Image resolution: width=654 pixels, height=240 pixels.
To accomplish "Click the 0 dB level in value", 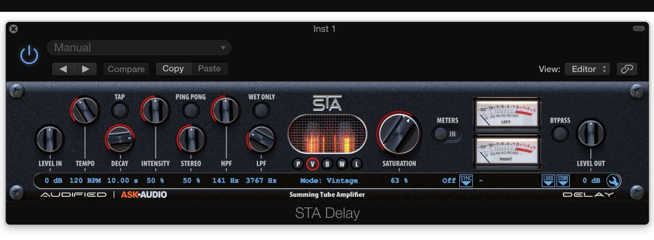I will [x=53, y=181].
